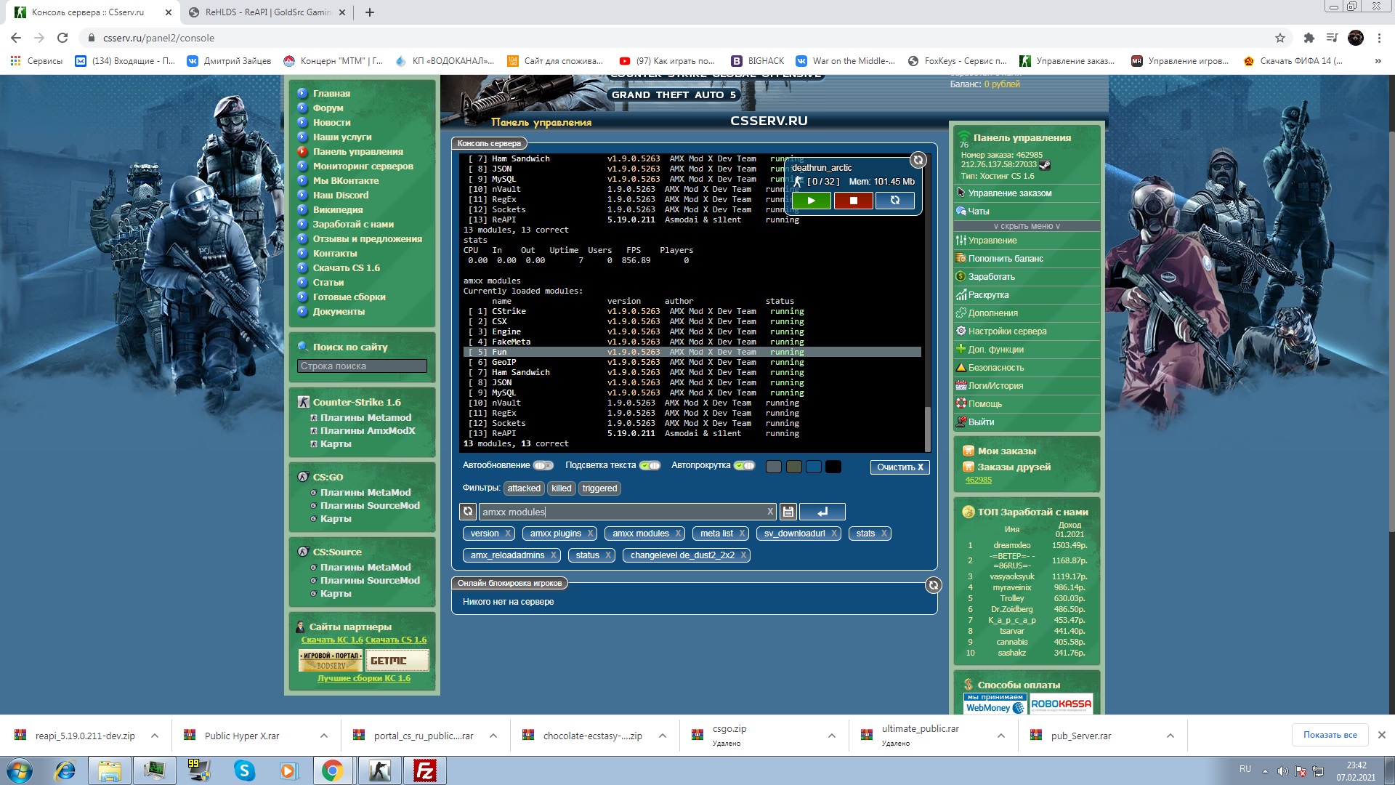Open options arrow for portal_cs_ru_public download

[x=493, y=736]
